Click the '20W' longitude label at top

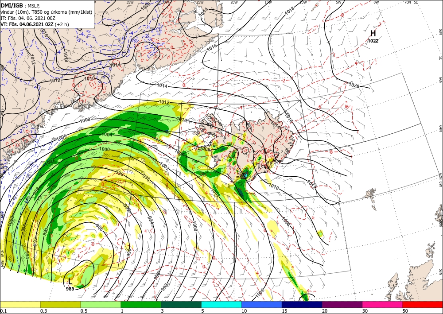[234, 2]
